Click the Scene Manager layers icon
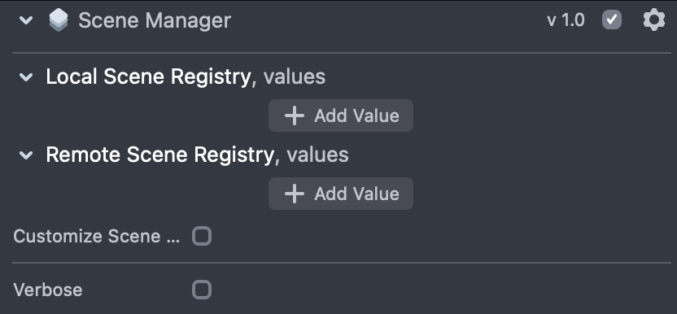 click(59, 20)
